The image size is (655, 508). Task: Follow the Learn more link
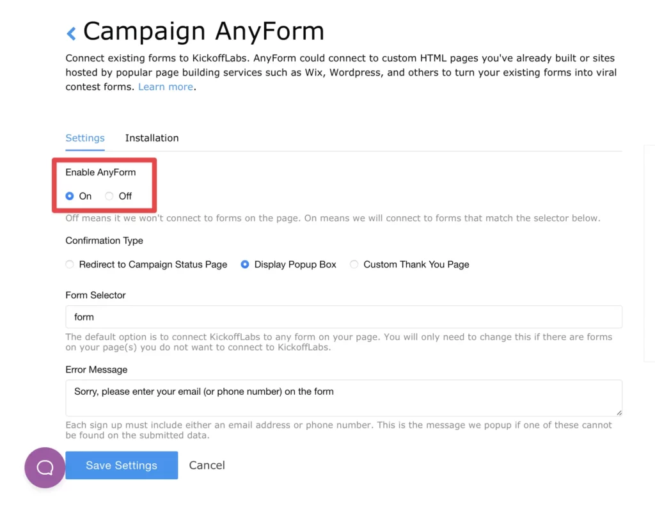tap(166, 87)
